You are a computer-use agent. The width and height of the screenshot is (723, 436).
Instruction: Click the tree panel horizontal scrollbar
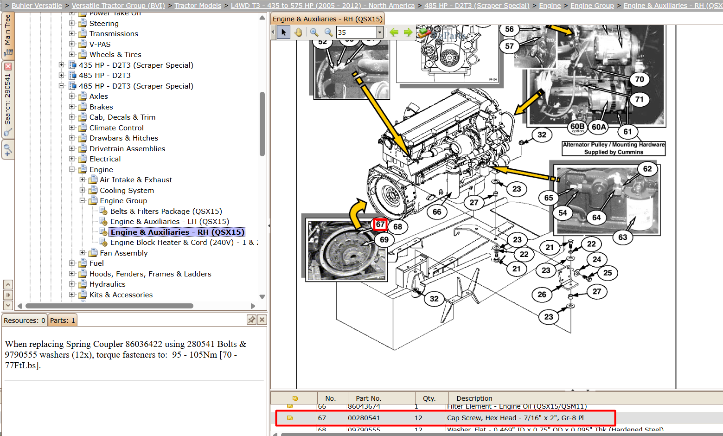click(109, 306)
